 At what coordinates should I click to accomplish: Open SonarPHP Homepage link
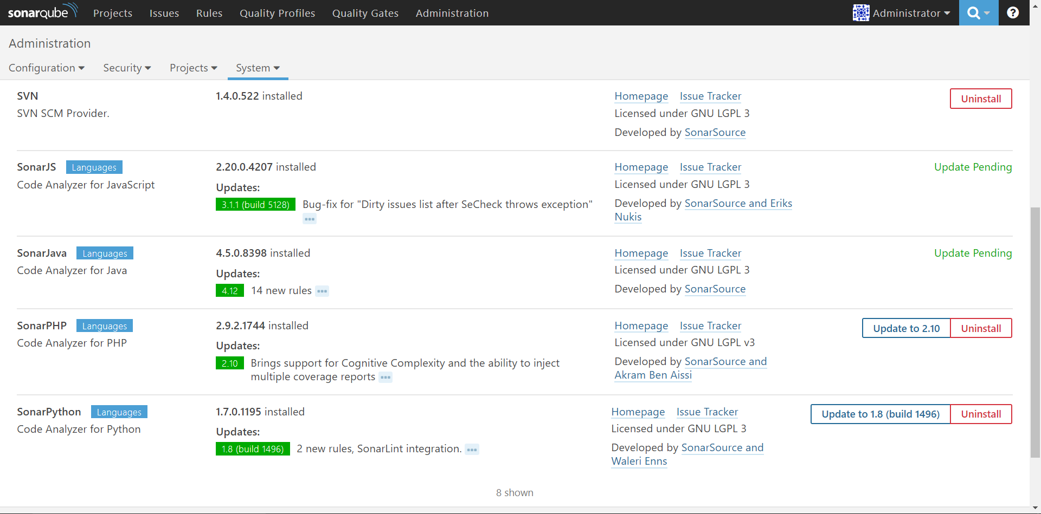coord(641,326)
